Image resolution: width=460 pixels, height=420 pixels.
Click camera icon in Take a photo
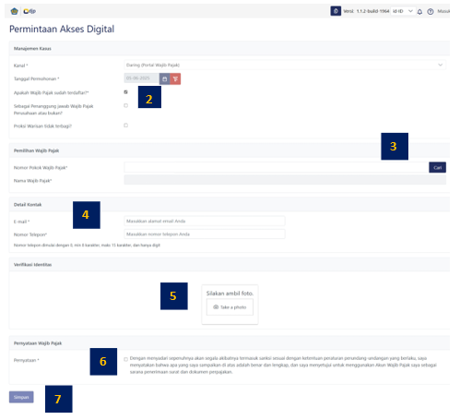point(216,307)
